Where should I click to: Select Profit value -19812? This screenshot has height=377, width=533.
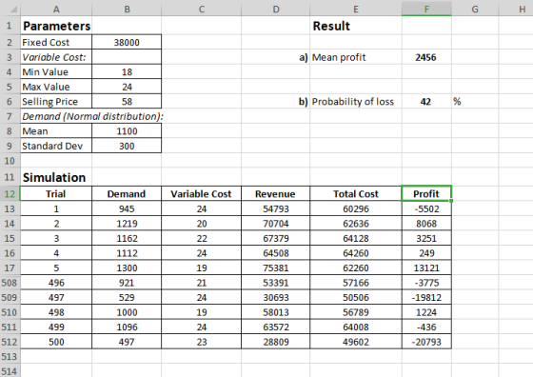426,297
